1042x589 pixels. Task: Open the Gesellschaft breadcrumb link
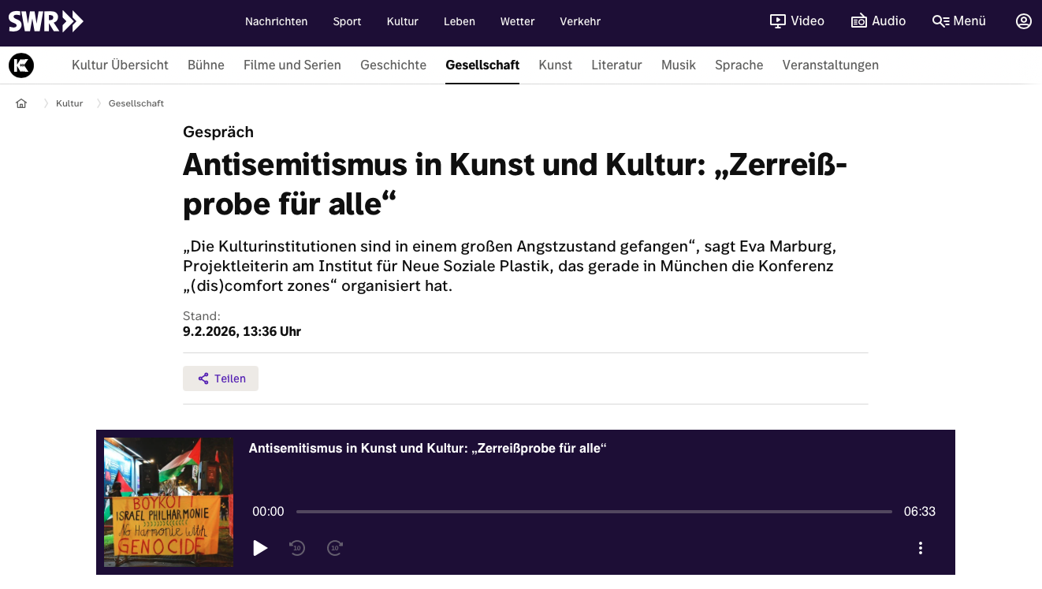136,103
